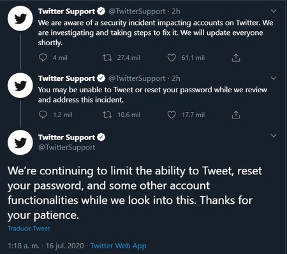
Task: Click the @TwitterSupport handle in main tweet
Action: [x=66, y=147]
